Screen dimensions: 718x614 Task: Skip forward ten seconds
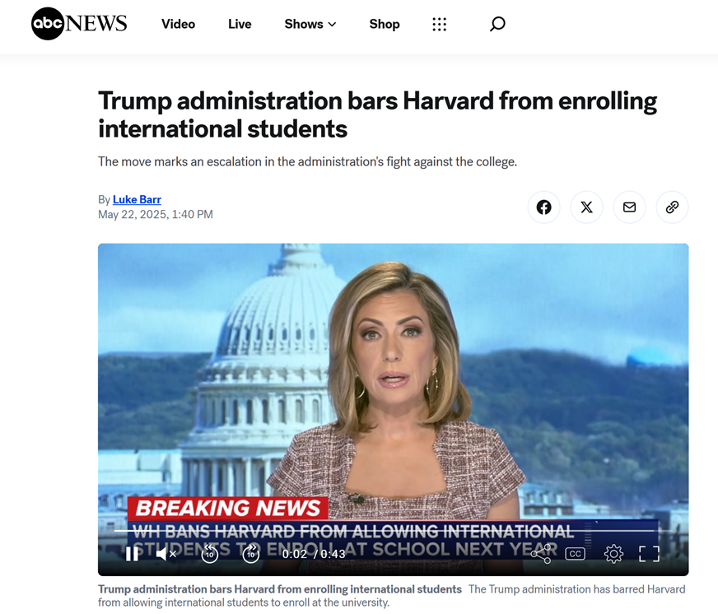(251, 554)
